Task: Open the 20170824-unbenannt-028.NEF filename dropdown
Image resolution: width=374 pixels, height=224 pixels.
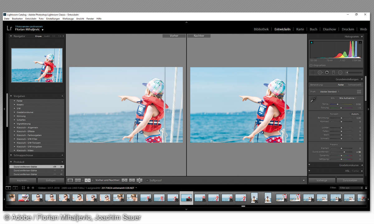Action: tap(119, 188)
